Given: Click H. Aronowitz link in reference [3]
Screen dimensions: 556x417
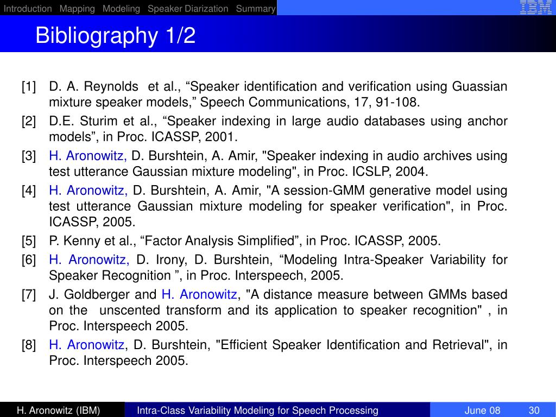Looking at the screenshot, I should pyautogui.click(x=88, y=156).
